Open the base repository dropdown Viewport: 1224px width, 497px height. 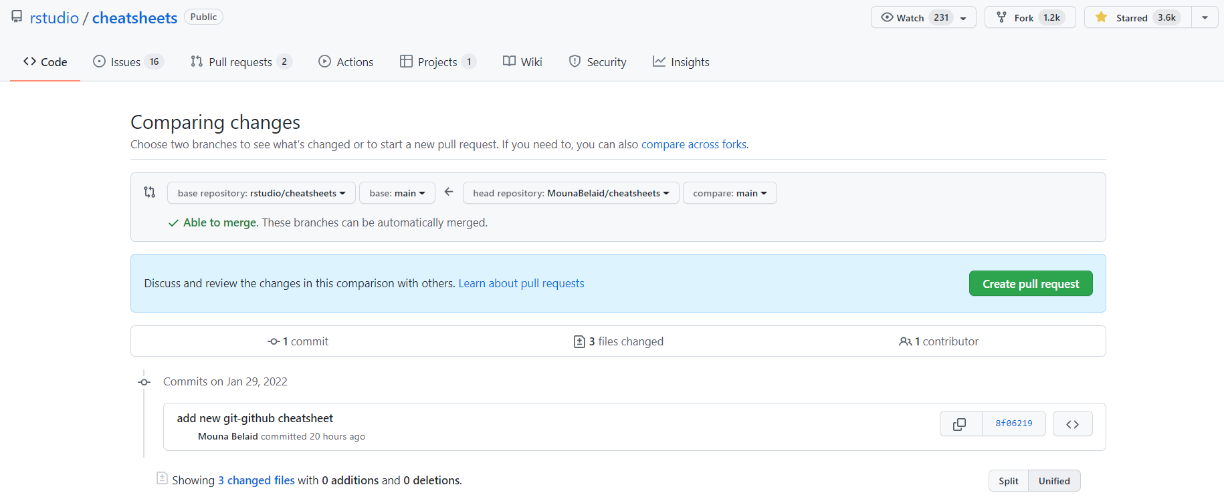pyautogui.click(x=262, y=193)
